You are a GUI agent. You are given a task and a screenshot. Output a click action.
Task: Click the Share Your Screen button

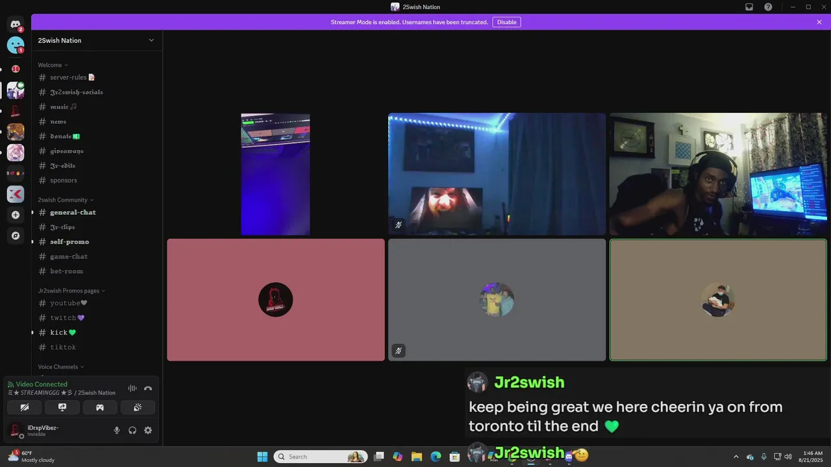[x=62, y=407]
